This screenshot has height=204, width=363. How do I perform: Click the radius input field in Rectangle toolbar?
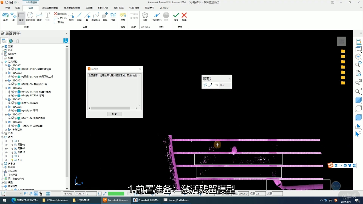pyautogui.click(x=224, y=85)
